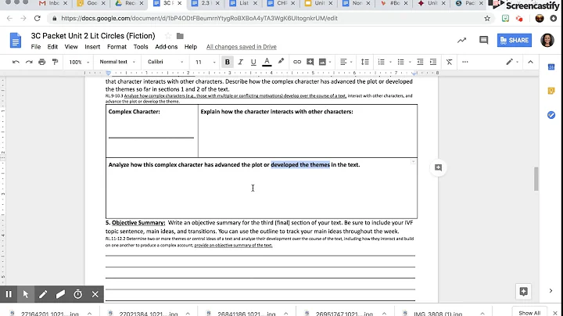Image resolution: width=563 pixels, height=316 pixels.
Task: Open the editing mode dropdown
Action: point(512,62)
